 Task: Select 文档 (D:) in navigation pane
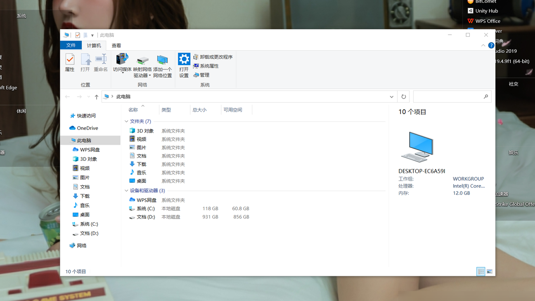point(85,233)
